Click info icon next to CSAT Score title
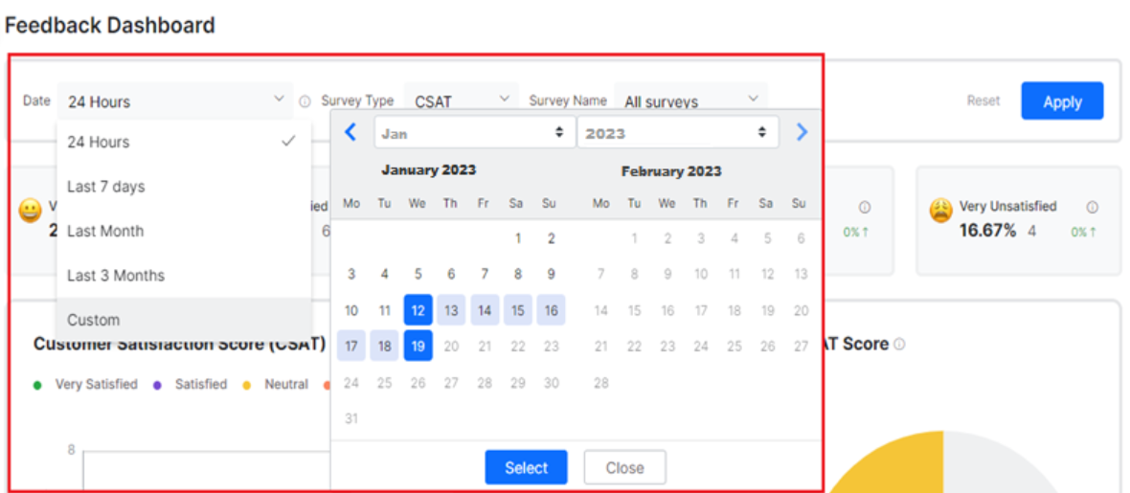Screen dimensions: 1130x493 pyautogui.click(x=899, y=344)
